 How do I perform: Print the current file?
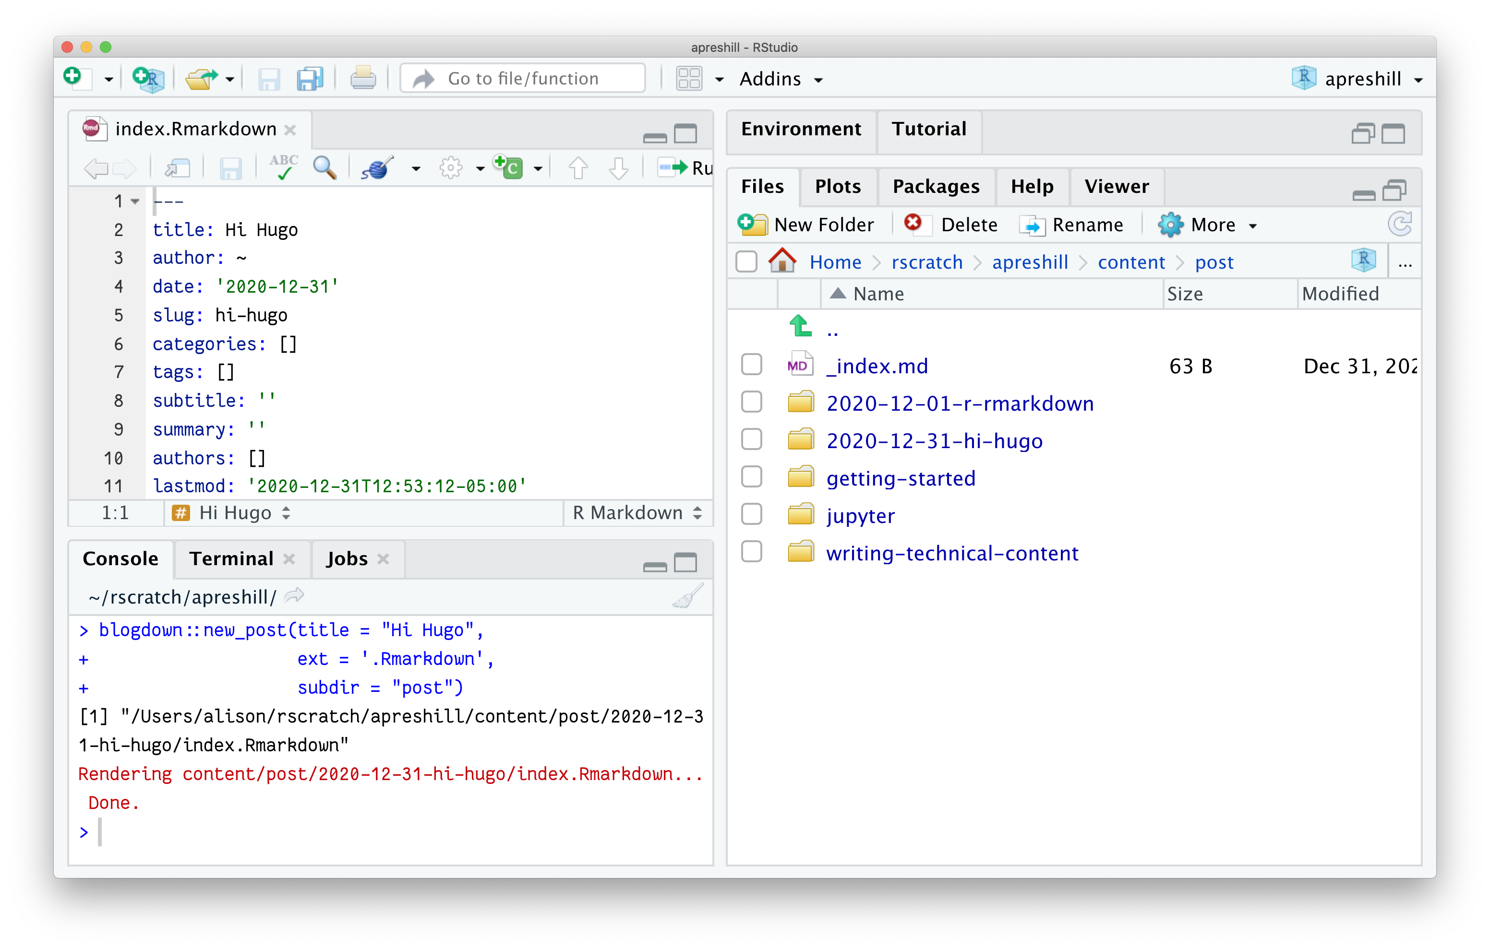[363, 79]
